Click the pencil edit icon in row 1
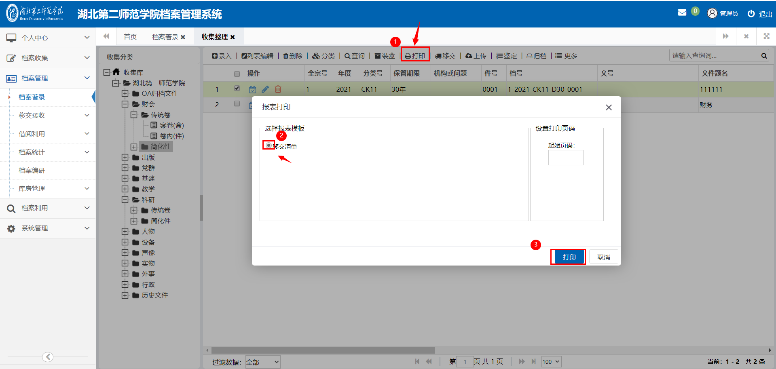This screenshot has width=776, height=369. [x=265, y=89]
